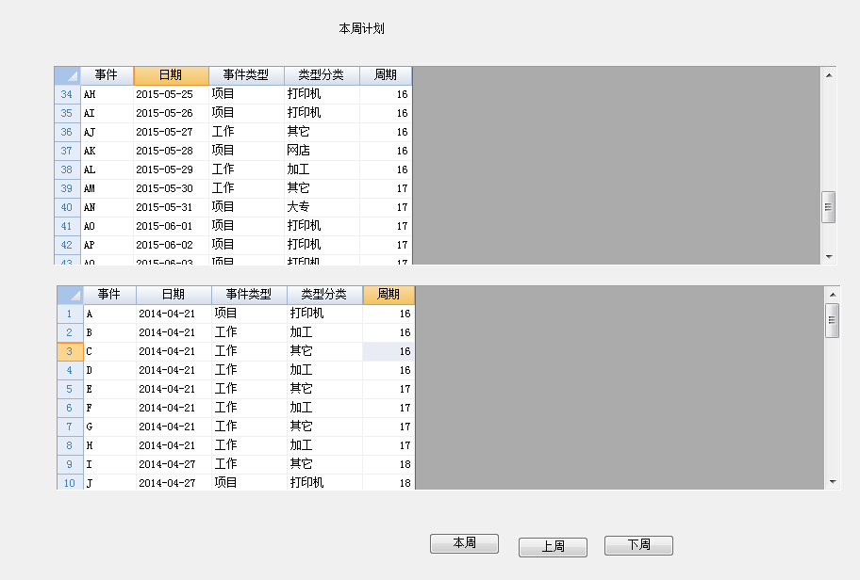Select date cell 2015-05-26
This screenshot has height=580, width=860.
click(x=171, y=113)
